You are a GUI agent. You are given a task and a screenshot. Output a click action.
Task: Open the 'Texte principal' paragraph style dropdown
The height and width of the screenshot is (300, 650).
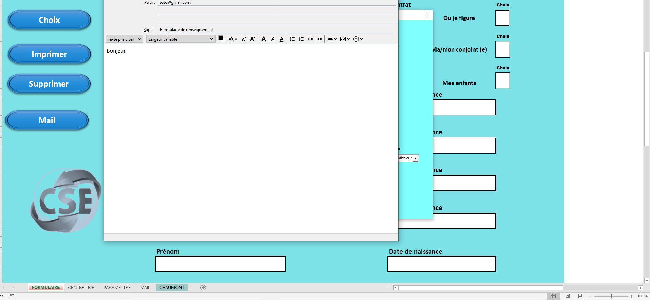click(x=124, y=39)
